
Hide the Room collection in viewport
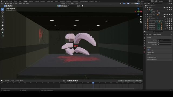pos(168,8)
